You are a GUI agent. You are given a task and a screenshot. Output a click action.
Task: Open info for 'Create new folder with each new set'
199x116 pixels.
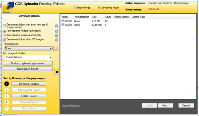[x=56, y=26]
